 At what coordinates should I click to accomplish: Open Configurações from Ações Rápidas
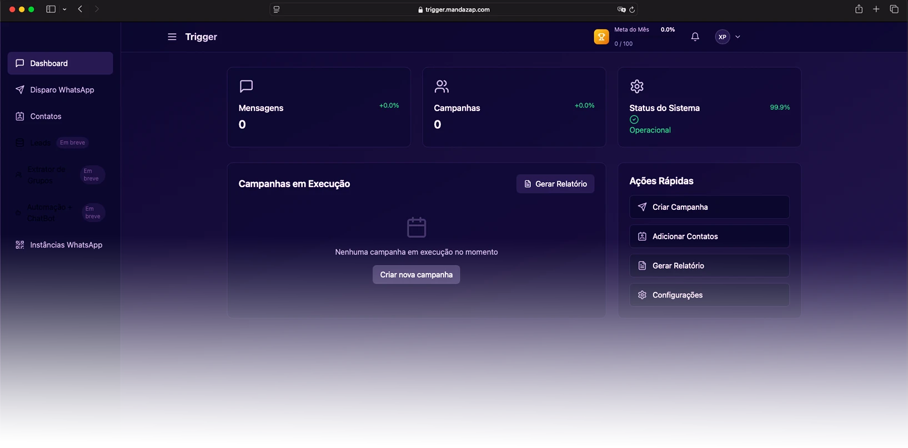point(709,295)
